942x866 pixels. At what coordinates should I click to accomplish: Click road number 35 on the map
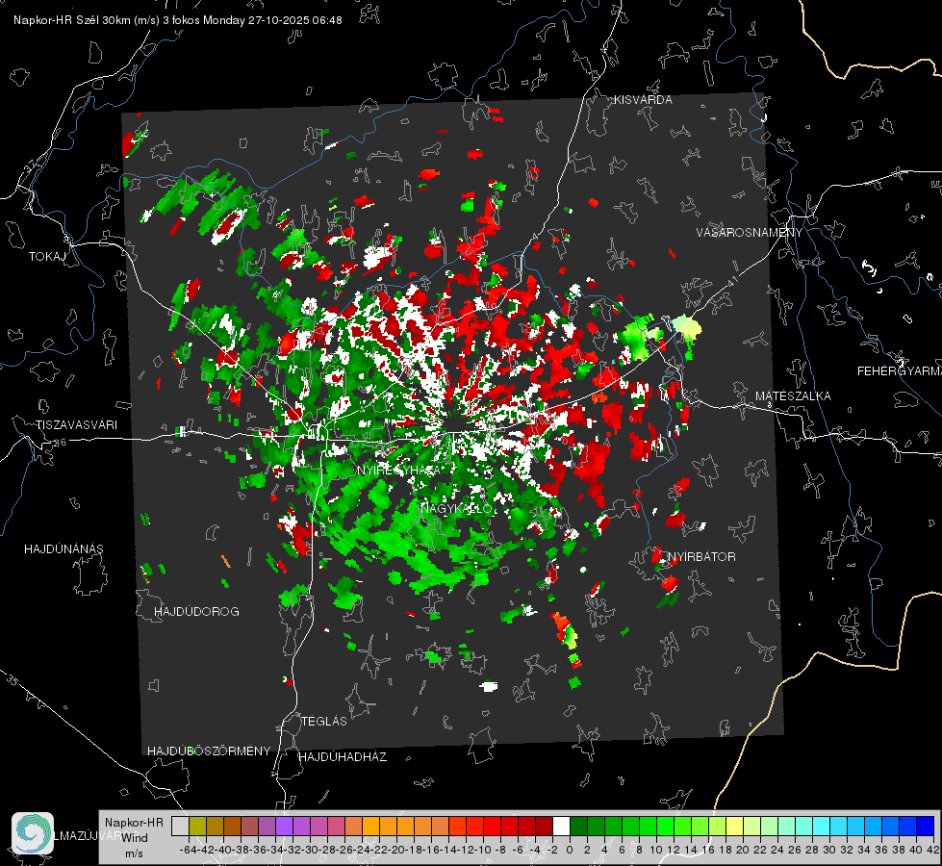[x=12, y=681]
